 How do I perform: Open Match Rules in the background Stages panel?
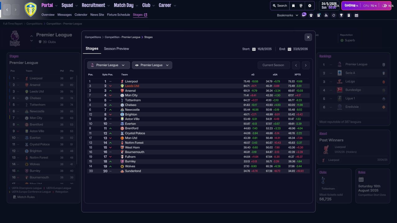tap(24, 197)
